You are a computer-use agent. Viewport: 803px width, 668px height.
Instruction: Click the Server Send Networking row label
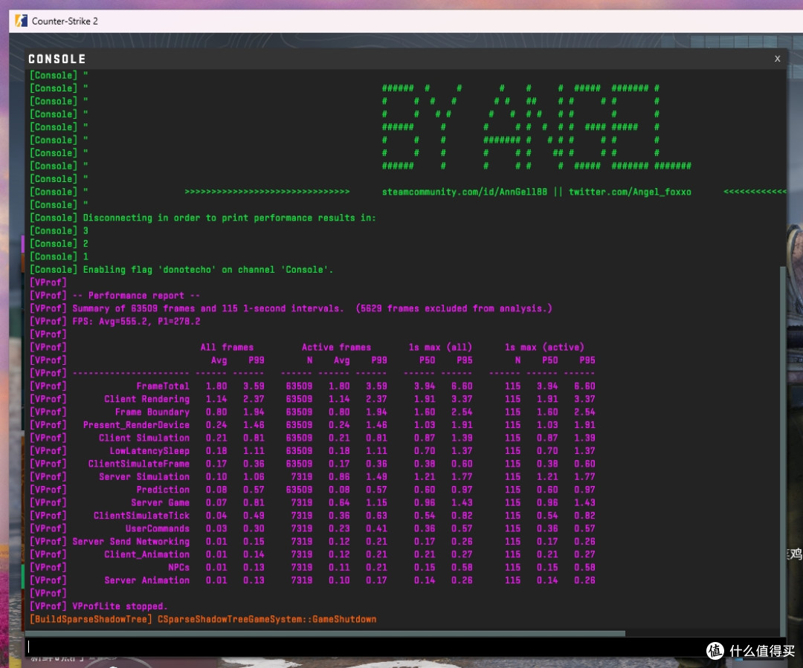tap(131, 542)
